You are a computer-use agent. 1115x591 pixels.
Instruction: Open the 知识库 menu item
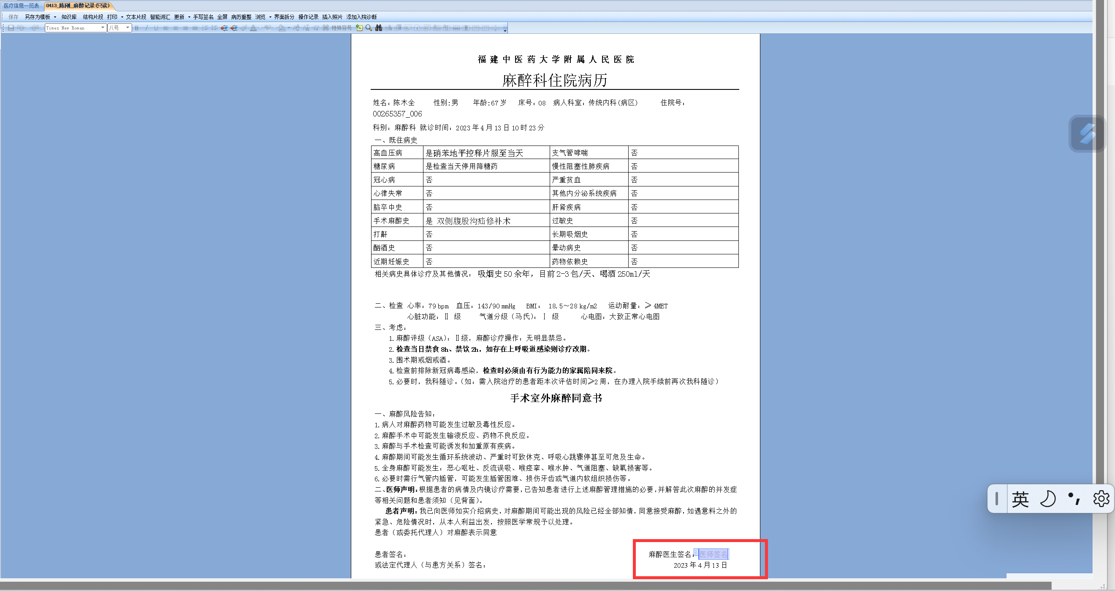coord(69,17)
